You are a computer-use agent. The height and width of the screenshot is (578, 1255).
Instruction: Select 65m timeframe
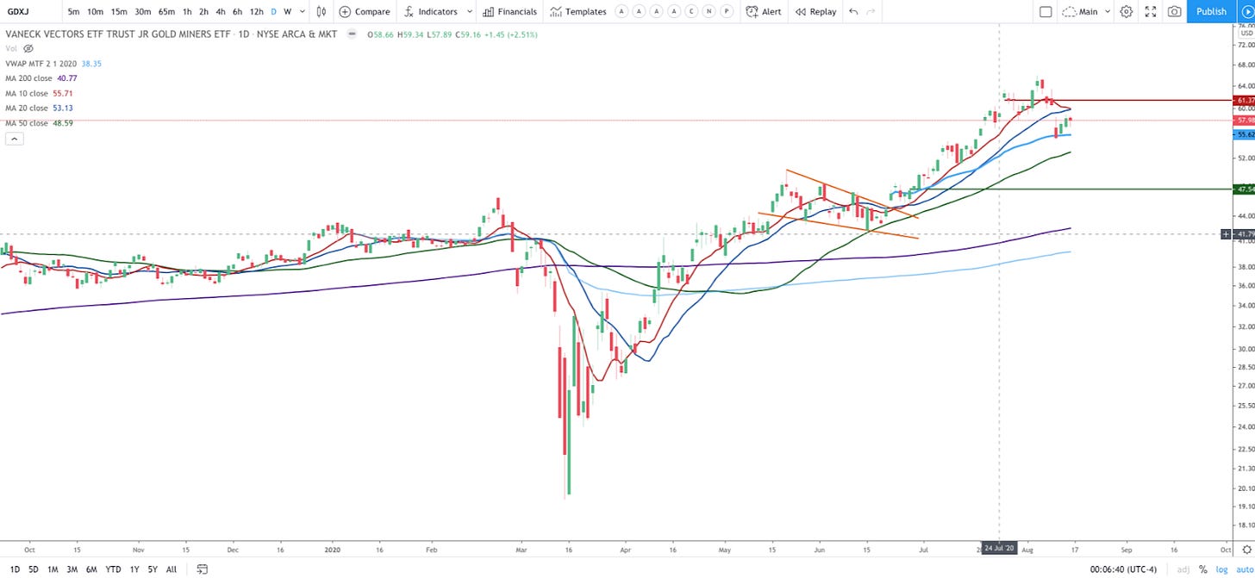tap(166, 11)
